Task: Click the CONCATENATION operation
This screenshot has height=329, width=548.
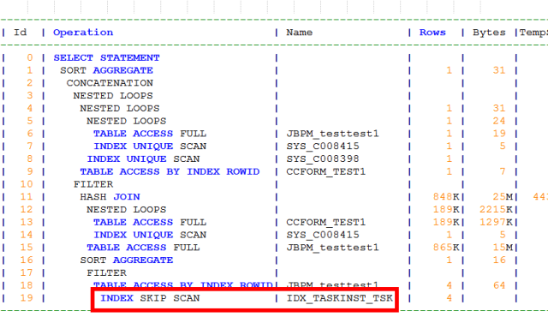Action: click(110, 83)
